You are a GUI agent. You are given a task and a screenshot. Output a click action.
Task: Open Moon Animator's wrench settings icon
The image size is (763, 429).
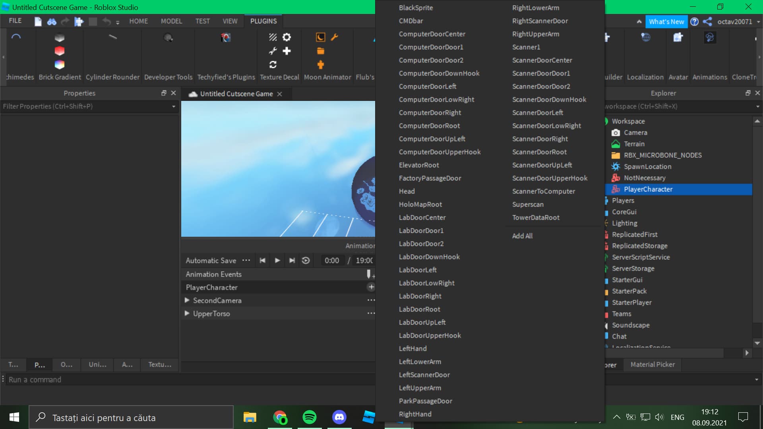tap(335, 37)
